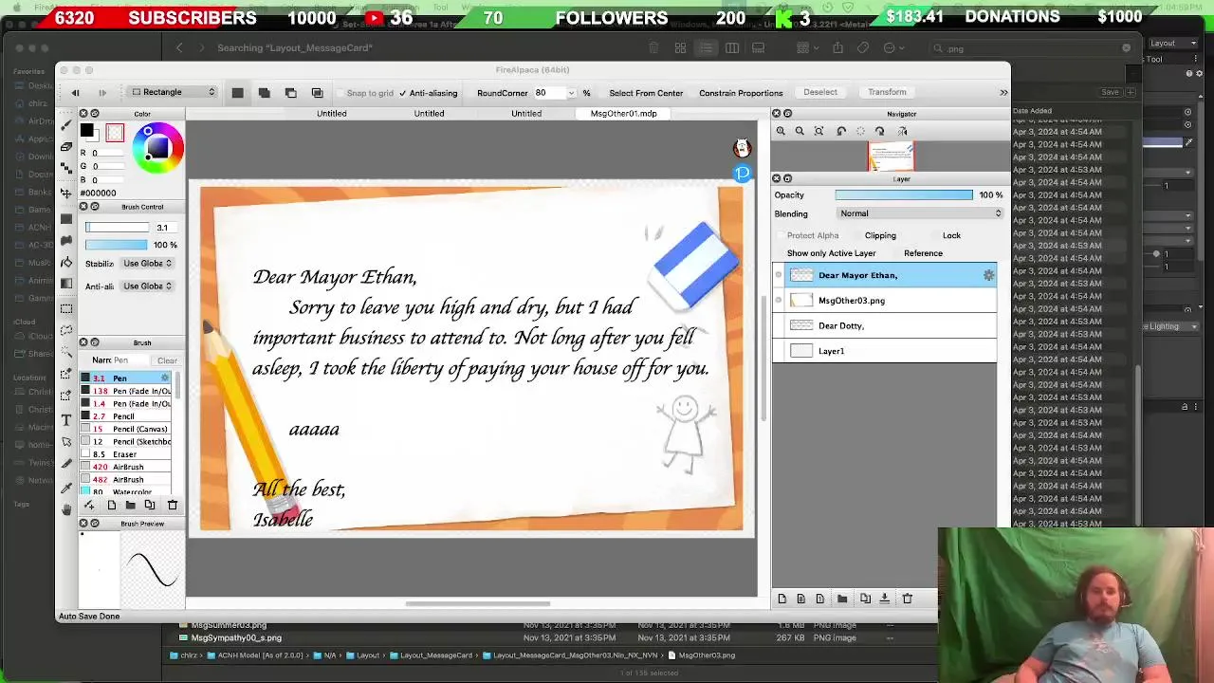Select the transparent color swatch
Screen dimensions: 1214x683
coord(115,133)
